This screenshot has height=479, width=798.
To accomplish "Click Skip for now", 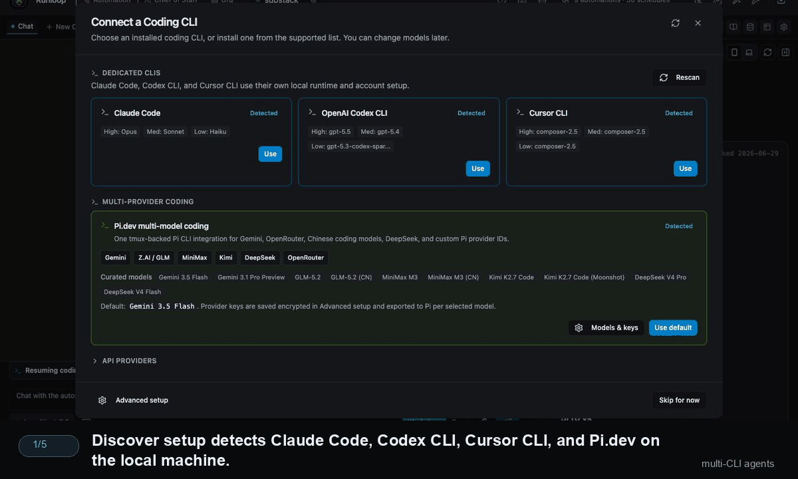I will click(x=679, y=400).
